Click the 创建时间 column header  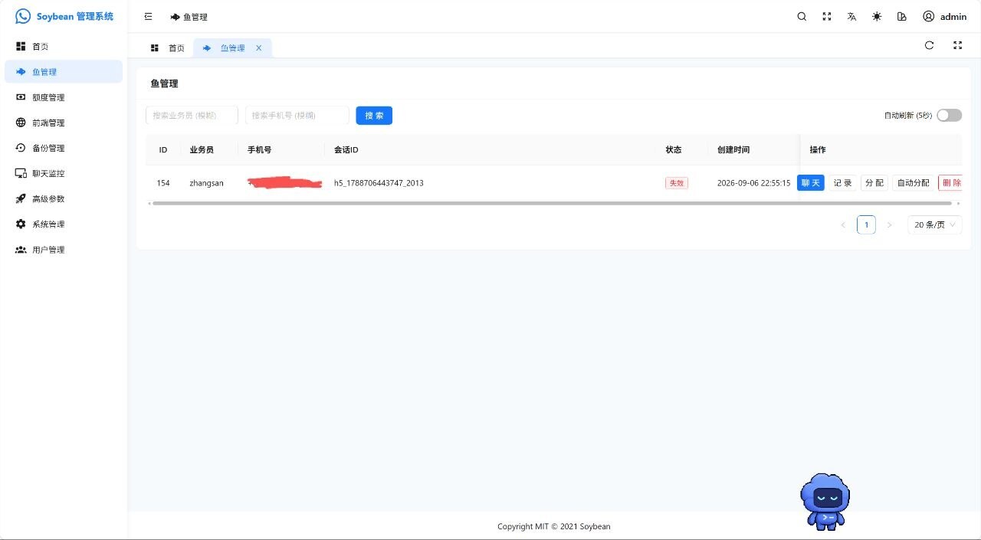click(x=733, y=149)
